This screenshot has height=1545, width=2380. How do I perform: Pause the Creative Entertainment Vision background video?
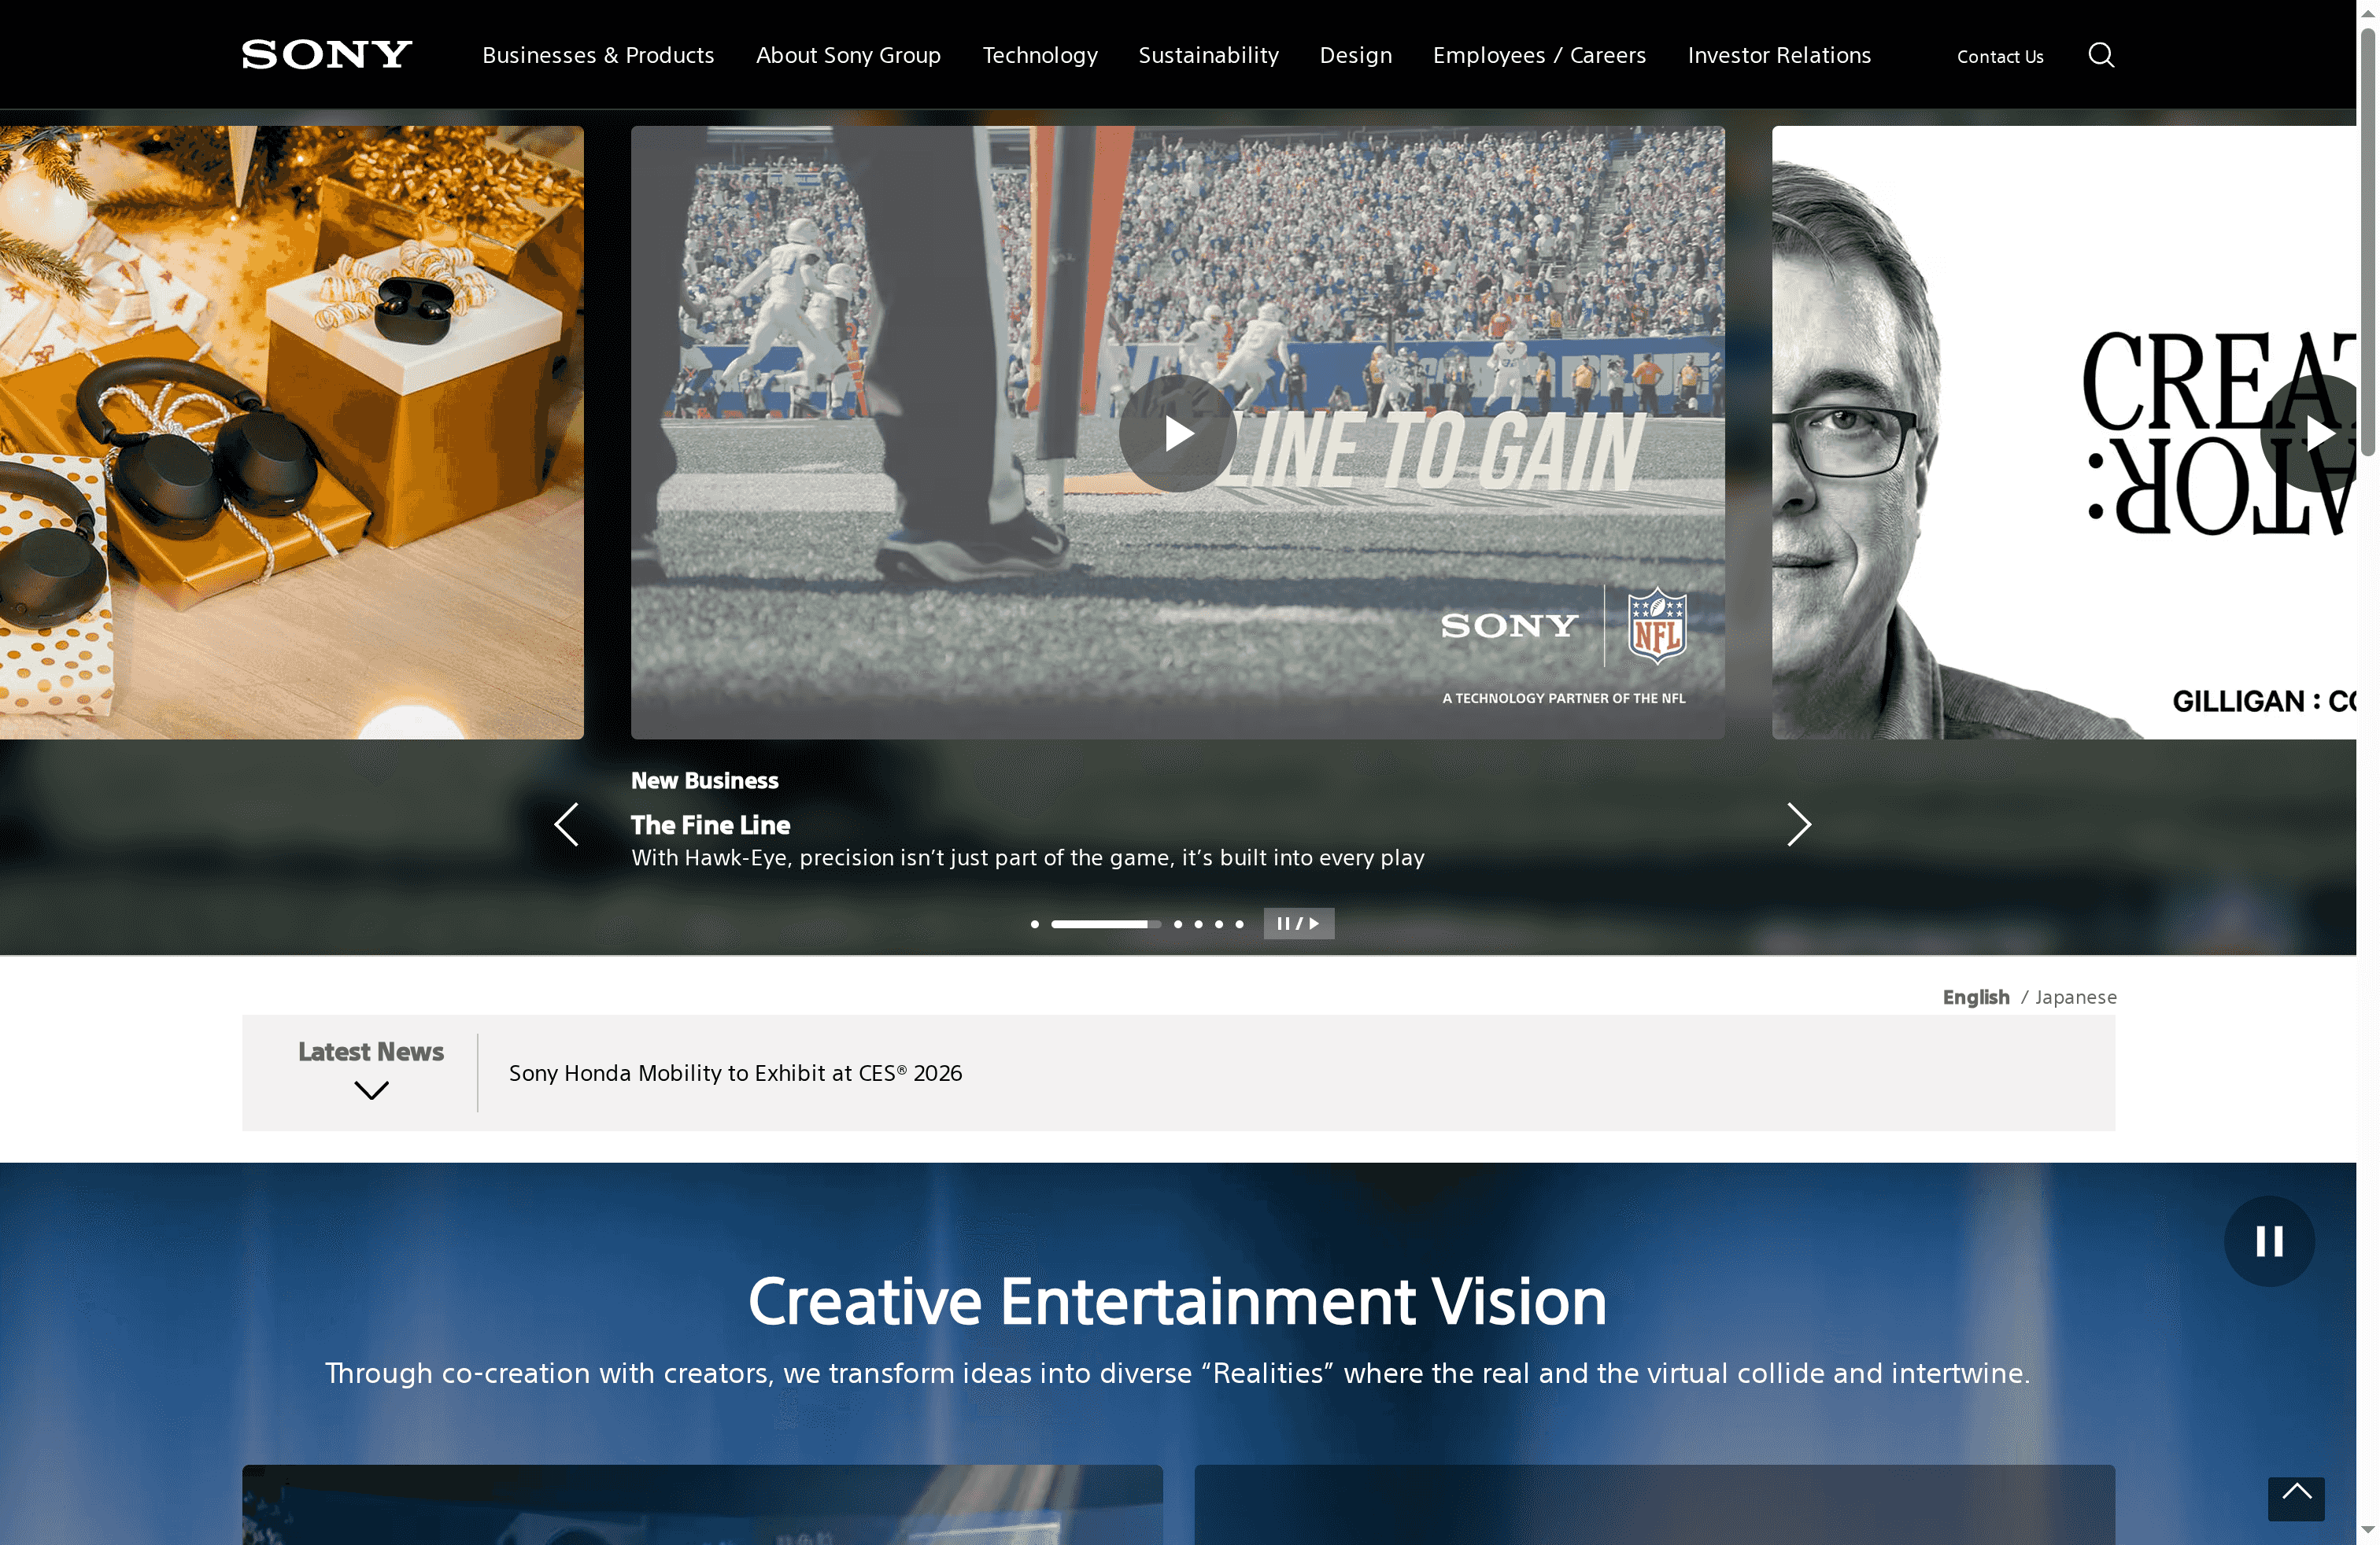coord(2268,1241)
